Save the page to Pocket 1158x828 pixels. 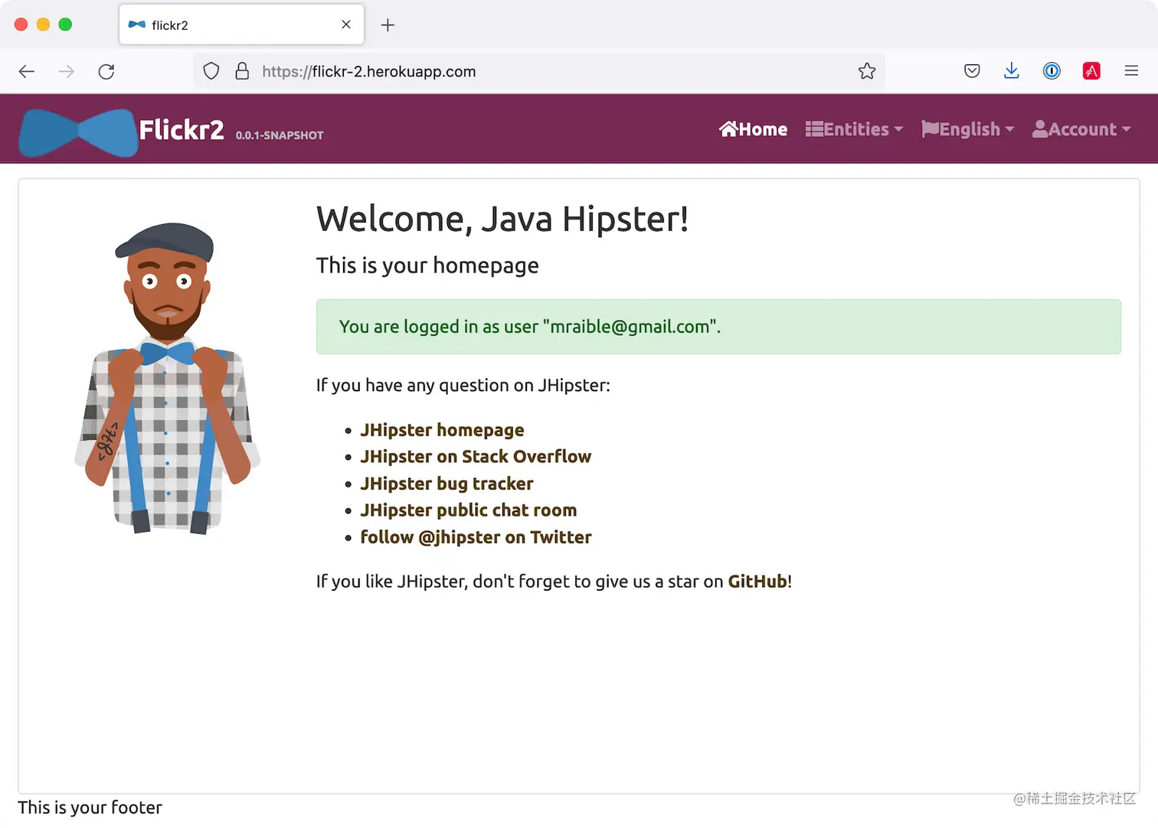click(x=972, y=70)
